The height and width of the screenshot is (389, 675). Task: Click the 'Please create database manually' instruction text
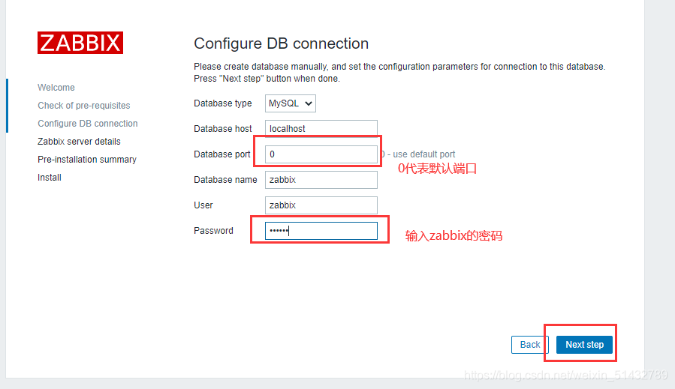[399, 73]
